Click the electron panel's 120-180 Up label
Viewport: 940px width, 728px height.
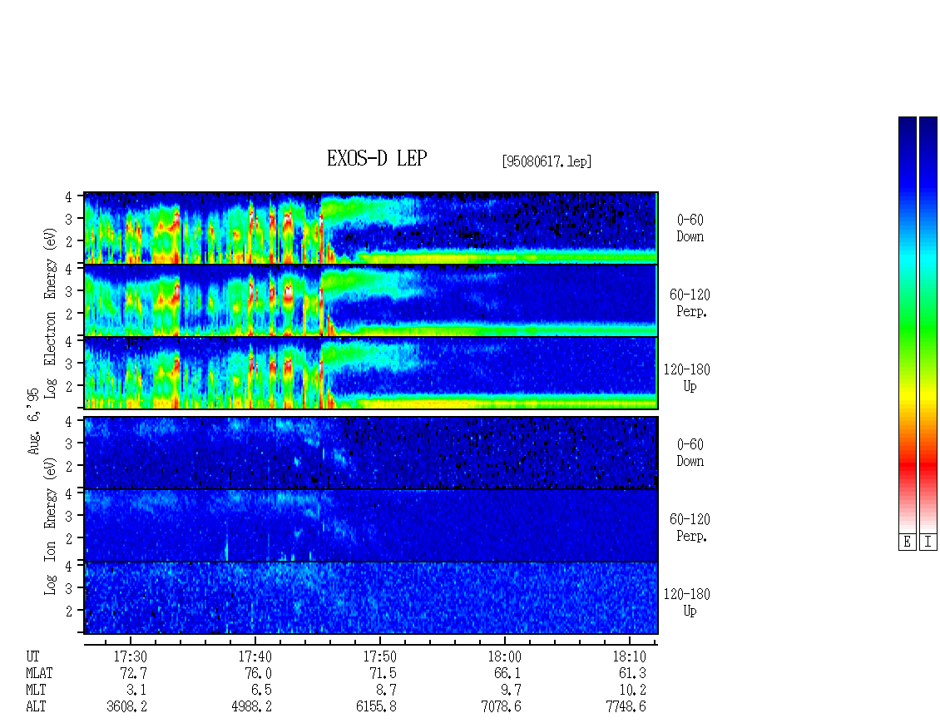(x=686, y=378)
